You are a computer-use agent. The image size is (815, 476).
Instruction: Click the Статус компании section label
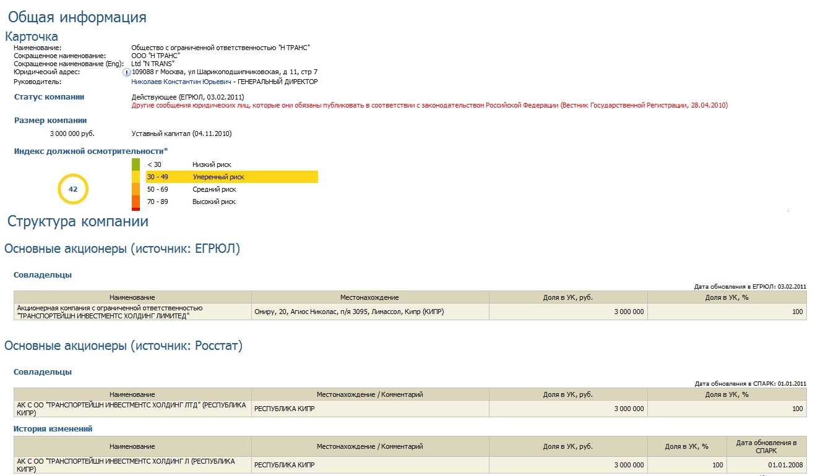pyautogui.click(x=49, y=97)
